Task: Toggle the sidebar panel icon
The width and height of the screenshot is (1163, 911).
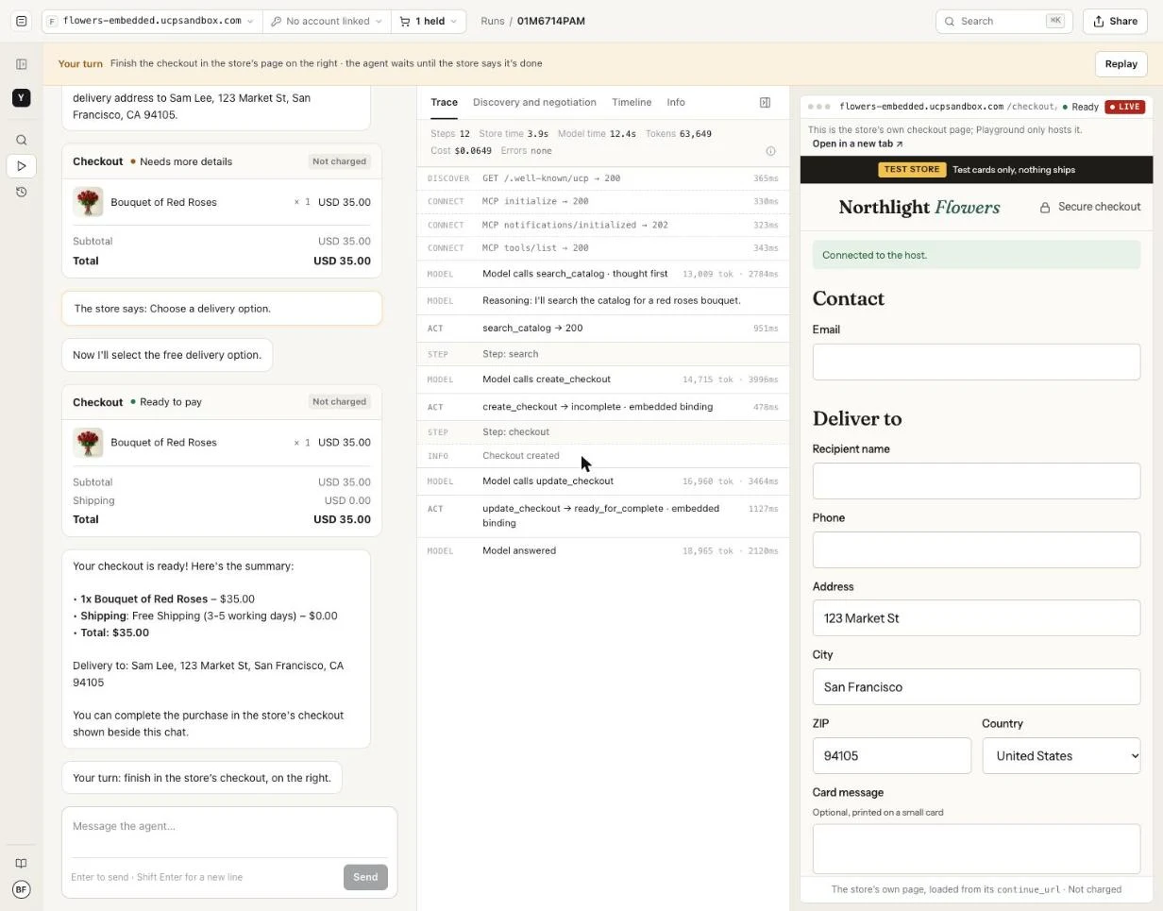Action: coord(21,64)
